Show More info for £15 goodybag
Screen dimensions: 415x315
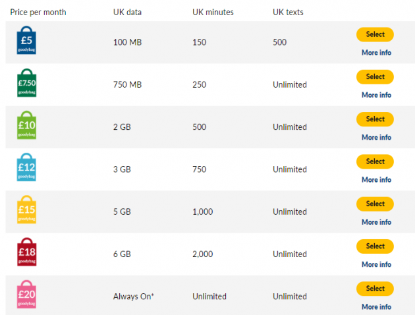tap(376, 222)
